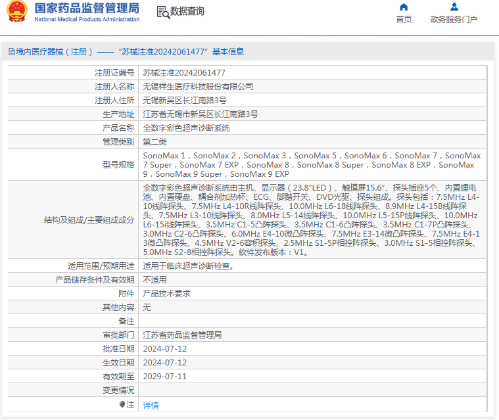Click product name 全数字彩色超声诊断系统
This screenshot has height=420, width=499.
point(186,128)
